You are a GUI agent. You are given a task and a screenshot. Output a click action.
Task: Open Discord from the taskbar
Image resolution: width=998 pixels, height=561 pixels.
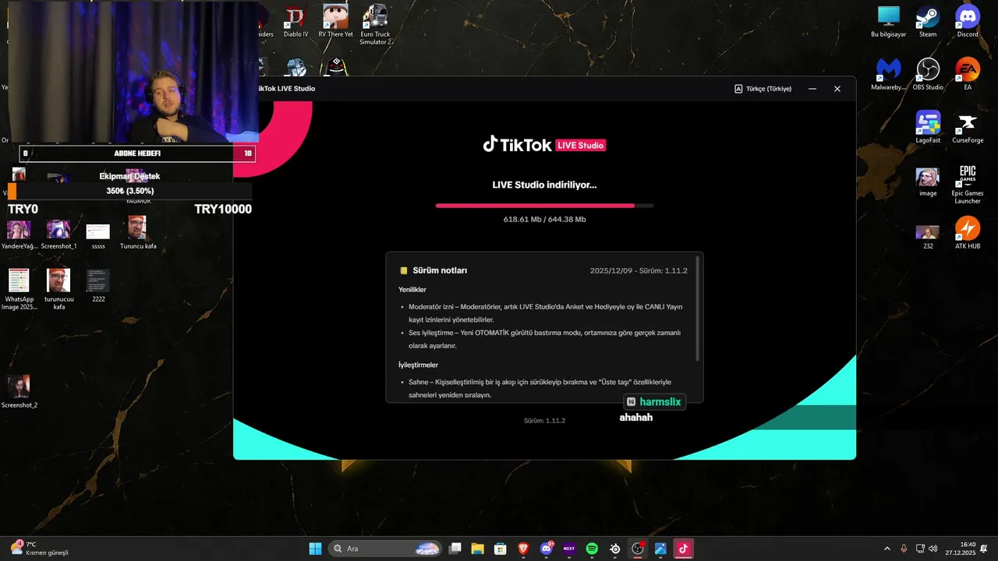(x=547, y=549)
